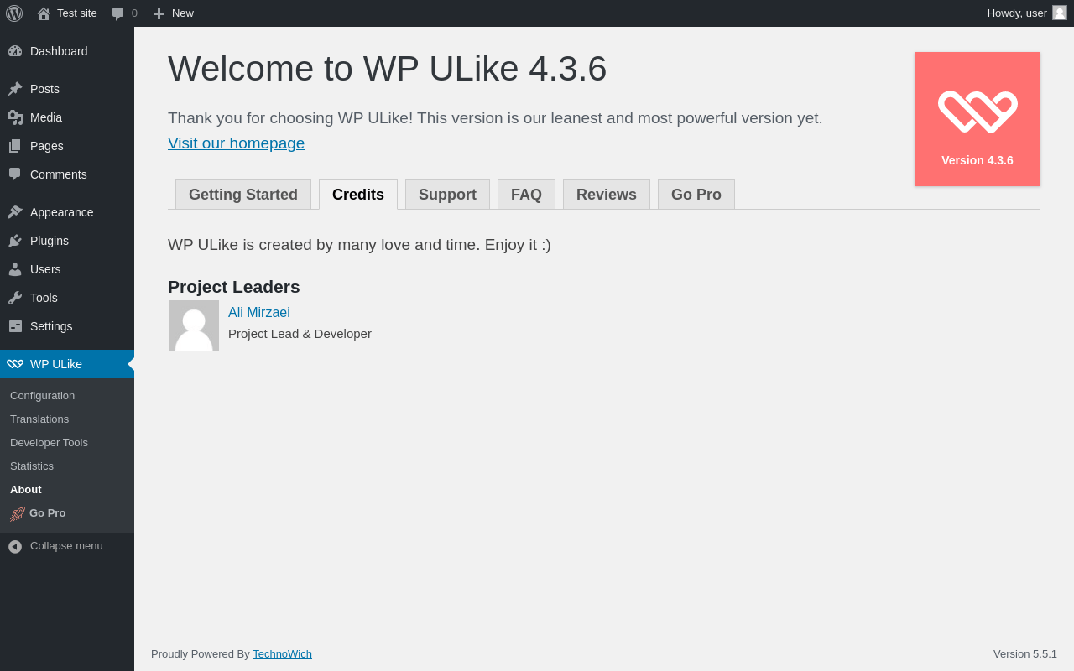1074x671 pixels.
Task: Click the Settings sliders icon
Action: pos(15,326)
